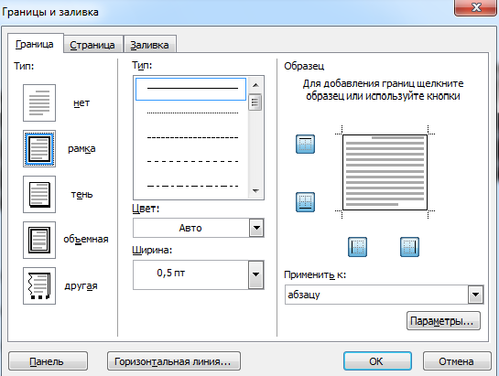499x376 pixels.
Task: Click the paragraph preview sample box
Action: click(385, 172)
